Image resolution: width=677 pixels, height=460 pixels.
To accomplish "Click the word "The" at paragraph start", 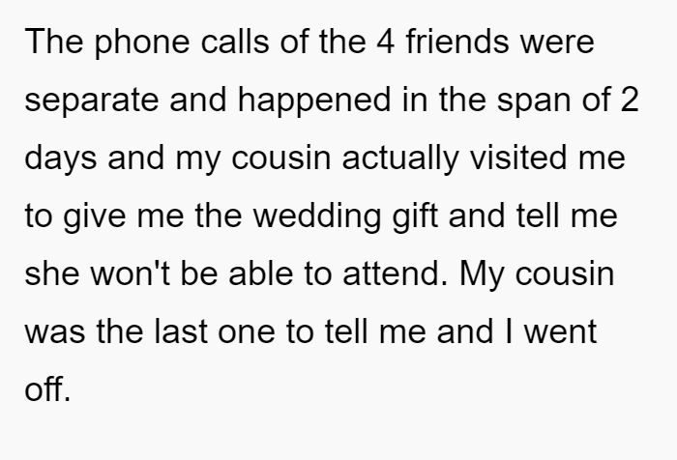I will (54, 42).
